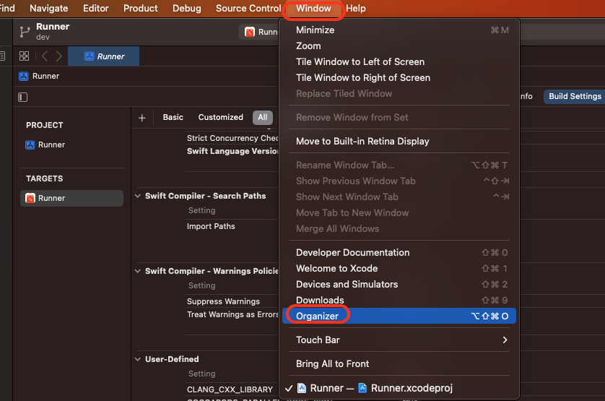Click the Runner breadcrumb label
The image size is (605, 401).
45,76
